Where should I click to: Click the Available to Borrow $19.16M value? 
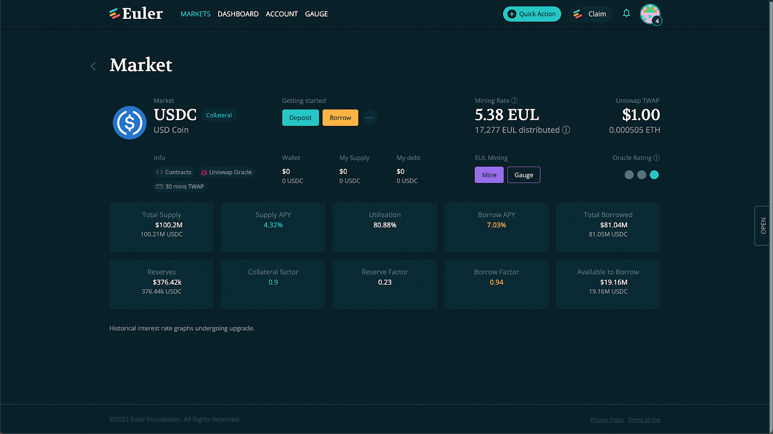pyautogui.click(x=613, y=282)
